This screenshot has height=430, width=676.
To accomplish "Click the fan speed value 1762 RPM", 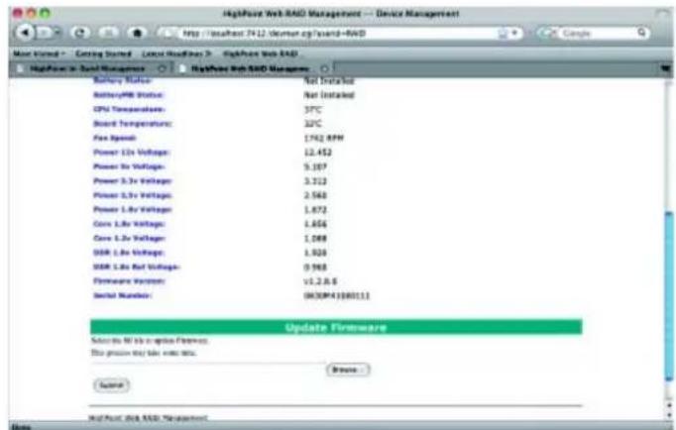I will point(324,139).
